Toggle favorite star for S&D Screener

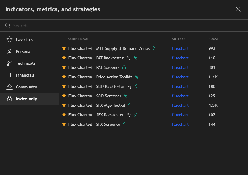click(64, 96)
